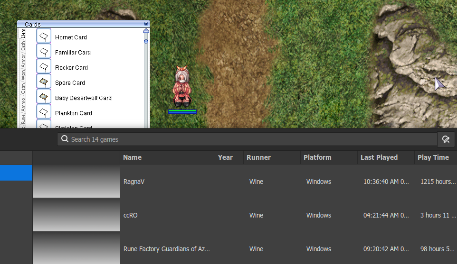457x264 pixels.
Task: Switch to the Wpn tab in Cards
Action: tap(23, 76)
